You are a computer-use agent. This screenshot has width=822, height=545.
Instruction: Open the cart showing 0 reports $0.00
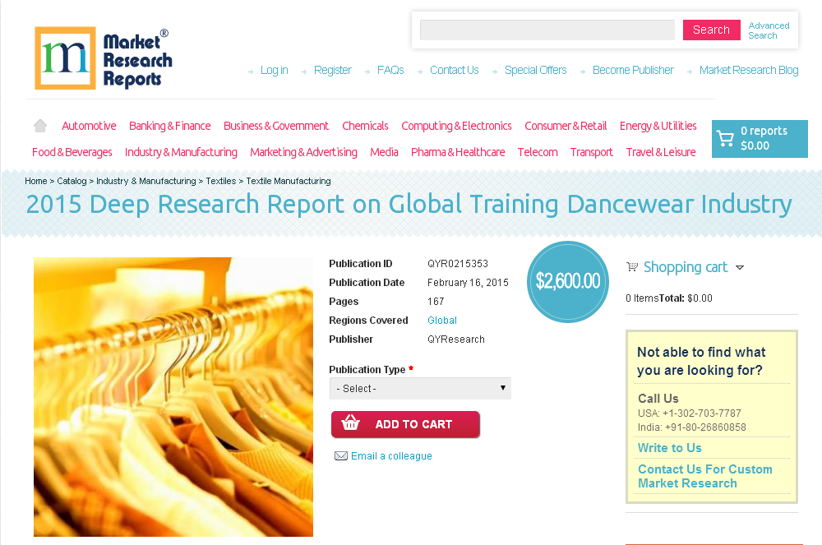760,138
